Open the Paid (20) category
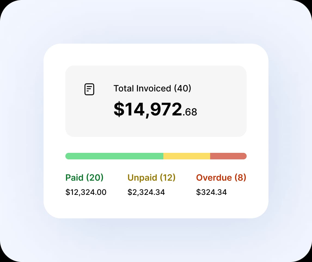The image size is (312, 262). pyautogui.click(x=84, y=178)
